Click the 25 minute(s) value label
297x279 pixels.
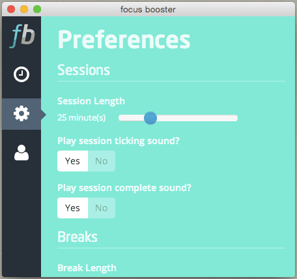click(81, 118)
